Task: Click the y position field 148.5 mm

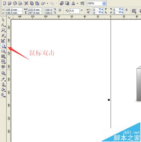Action: (14, 13)
